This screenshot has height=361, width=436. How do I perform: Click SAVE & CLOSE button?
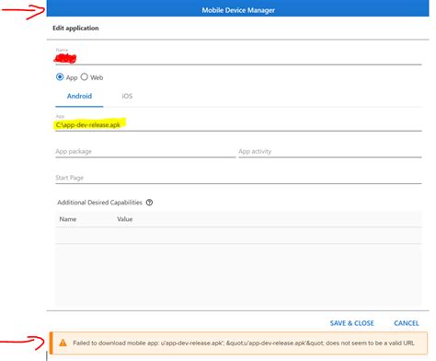point(351,323)
